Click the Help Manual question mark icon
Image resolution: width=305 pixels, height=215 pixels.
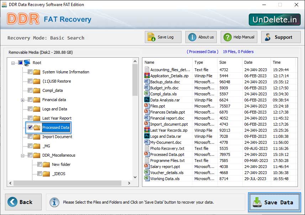click(227, 37)
